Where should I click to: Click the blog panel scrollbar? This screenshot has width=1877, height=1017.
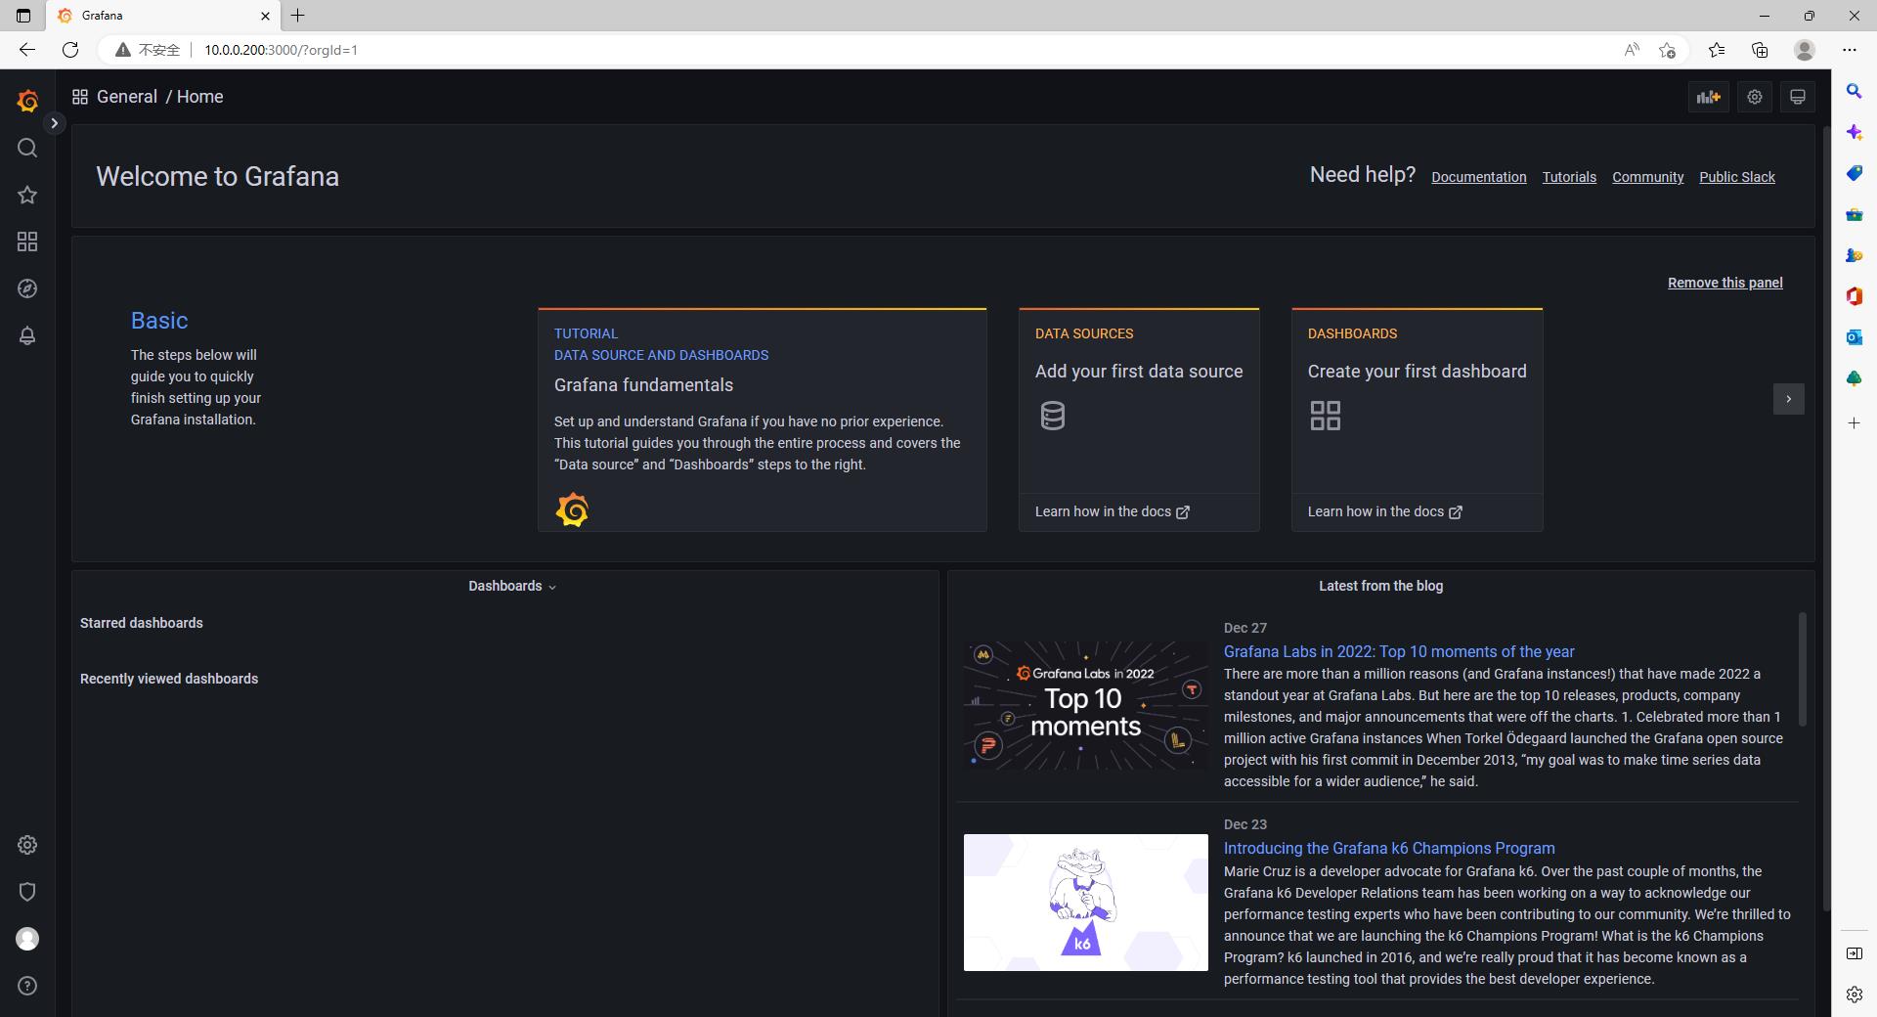pyautogui.click(x=1802, y=669)
